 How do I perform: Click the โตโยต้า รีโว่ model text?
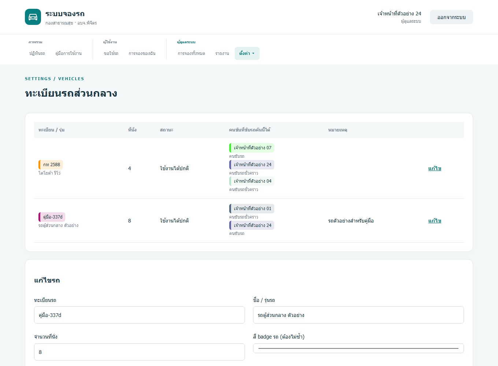click(49, 173)
